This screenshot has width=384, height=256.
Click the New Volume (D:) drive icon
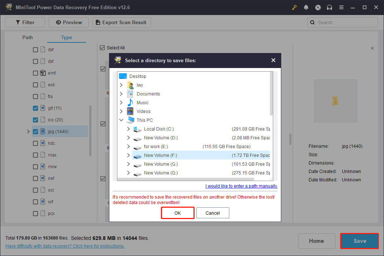click(138, 138)
